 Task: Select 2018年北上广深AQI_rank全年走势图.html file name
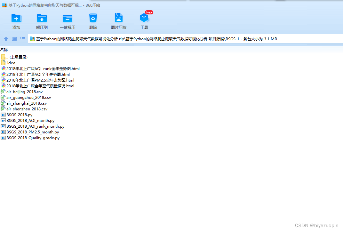coord(43,69)
